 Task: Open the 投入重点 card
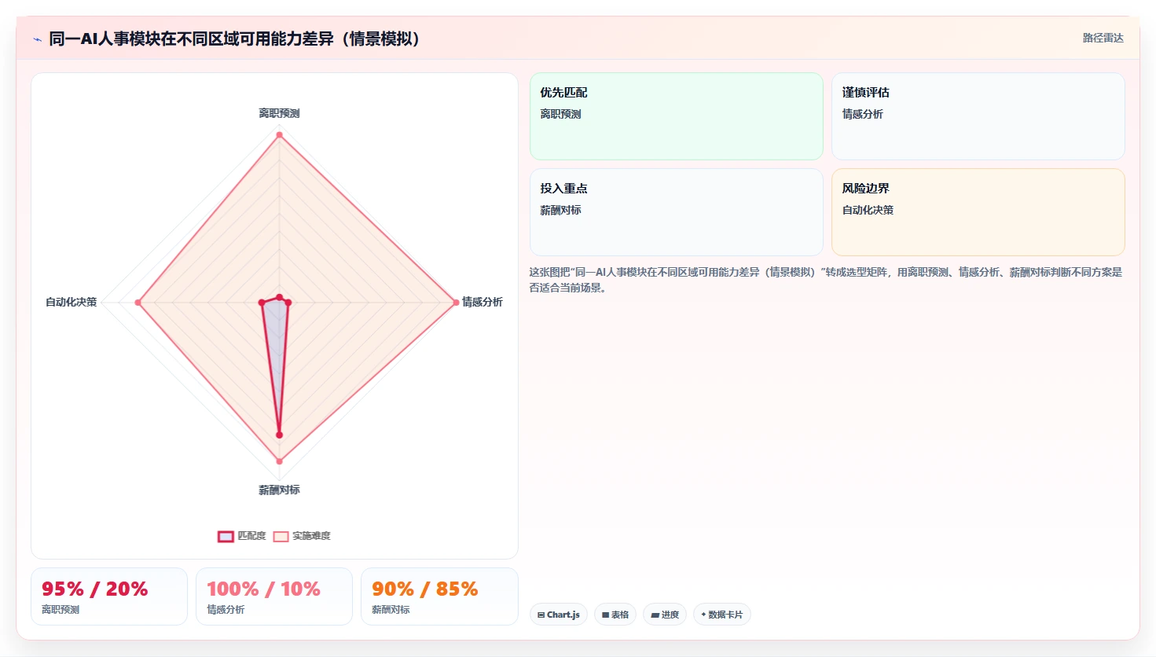tap(677, 212)
